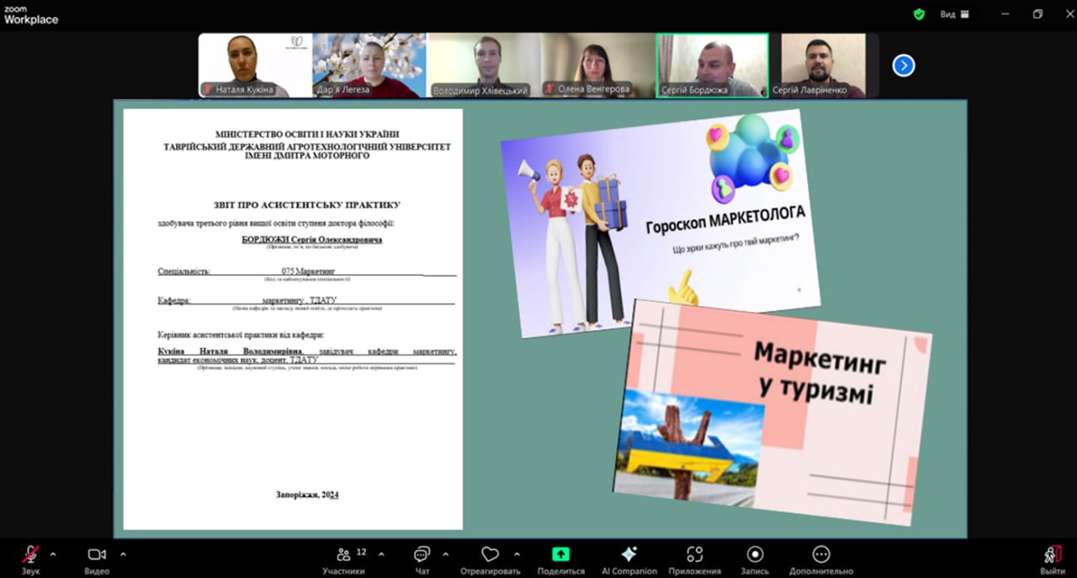1077x578 pixels.
Task: Show next participants with blue arrow
Action: click(x=904, y=66)
